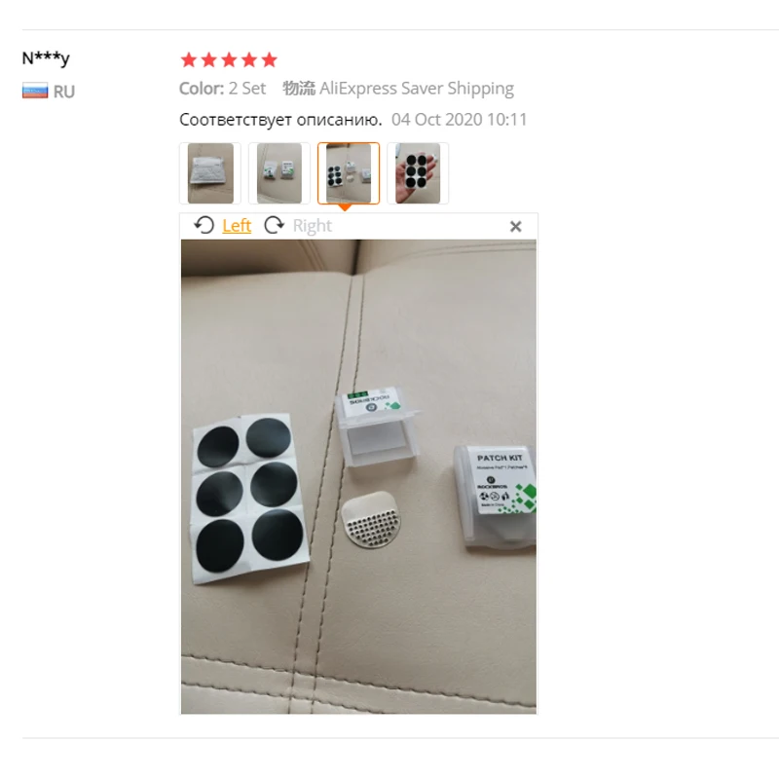This screenshot has height=779, width=779.
Task: Open the second review photo thumbnail
Action: point(279,173)
